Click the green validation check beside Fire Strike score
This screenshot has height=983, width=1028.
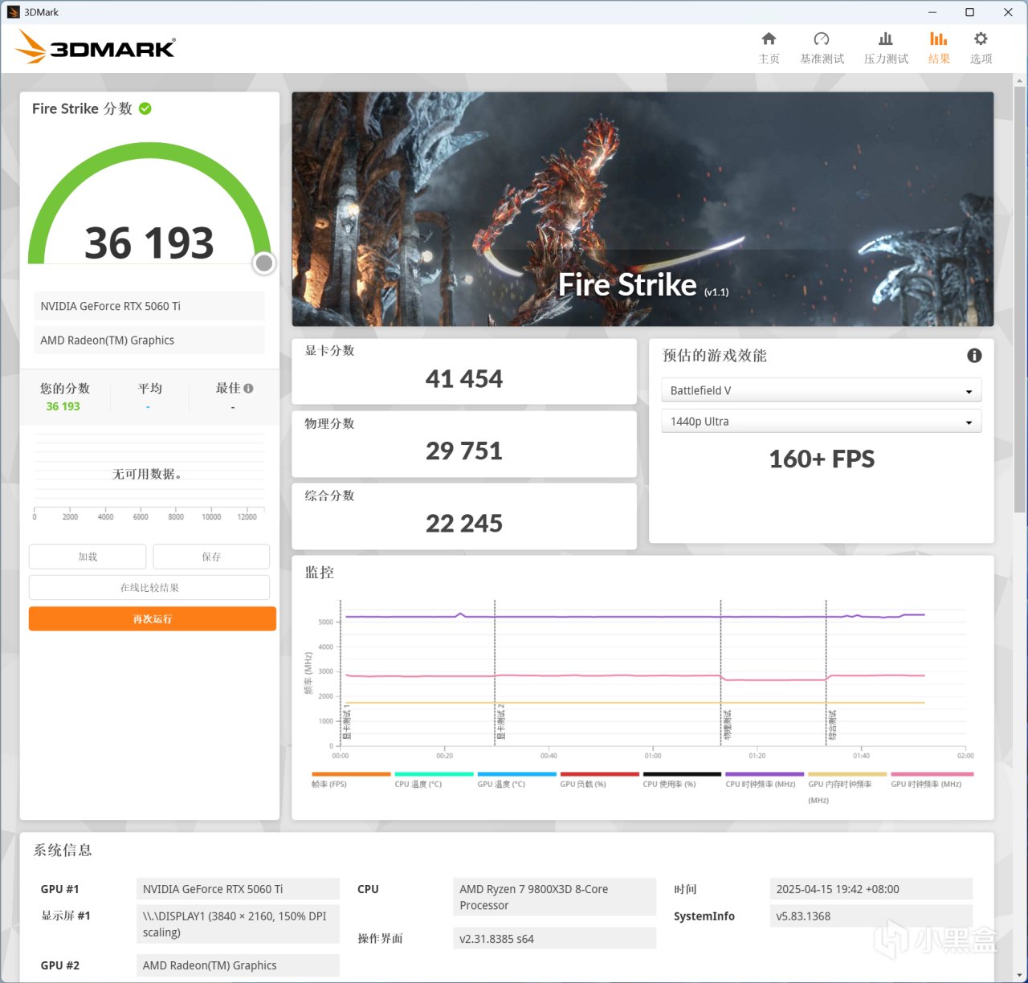pos(145,108)
